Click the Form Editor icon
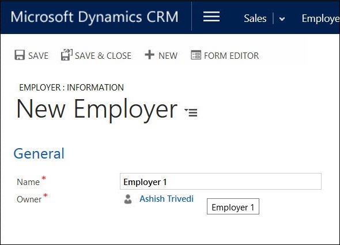 point(196,55)
